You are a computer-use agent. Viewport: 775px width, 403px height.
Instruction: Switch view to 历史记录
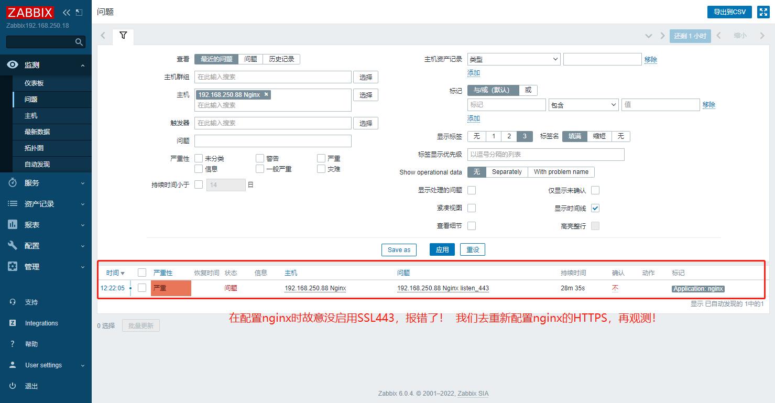point(281,59)
